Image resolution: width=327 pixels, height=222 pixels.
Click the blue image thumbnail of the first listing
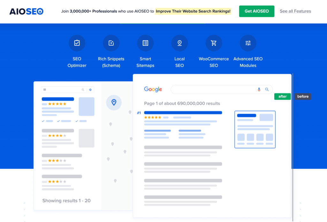point(87,107)
